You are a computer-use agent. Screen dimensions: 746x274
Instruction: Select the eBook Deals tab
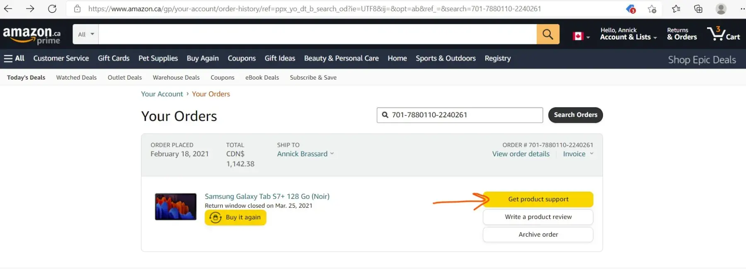pos(262,78)
